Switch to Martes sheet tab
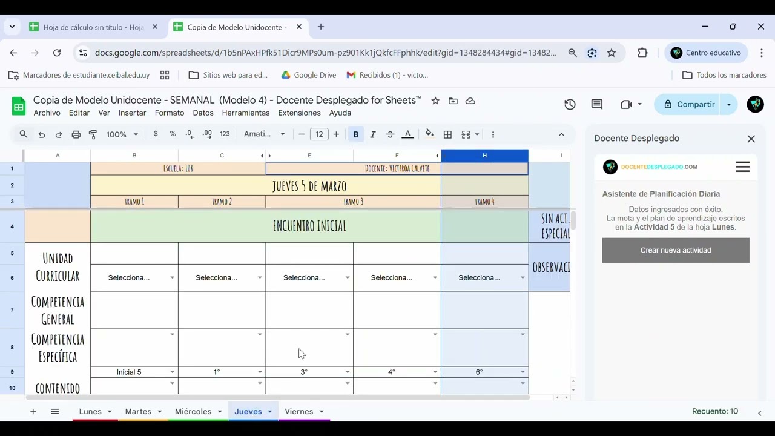775x436 pixels. point(138,412)
